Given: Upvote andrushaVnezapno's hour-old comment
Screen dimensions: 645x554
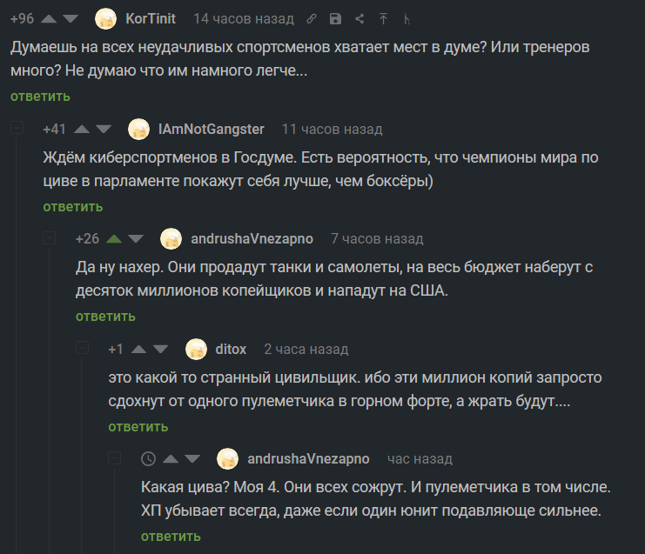Looking at the screenshot, I should point(171,458).
